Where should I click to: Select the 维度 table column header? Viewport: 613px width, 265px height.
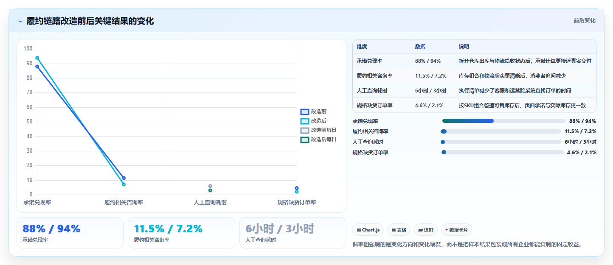tap(362, 47)
